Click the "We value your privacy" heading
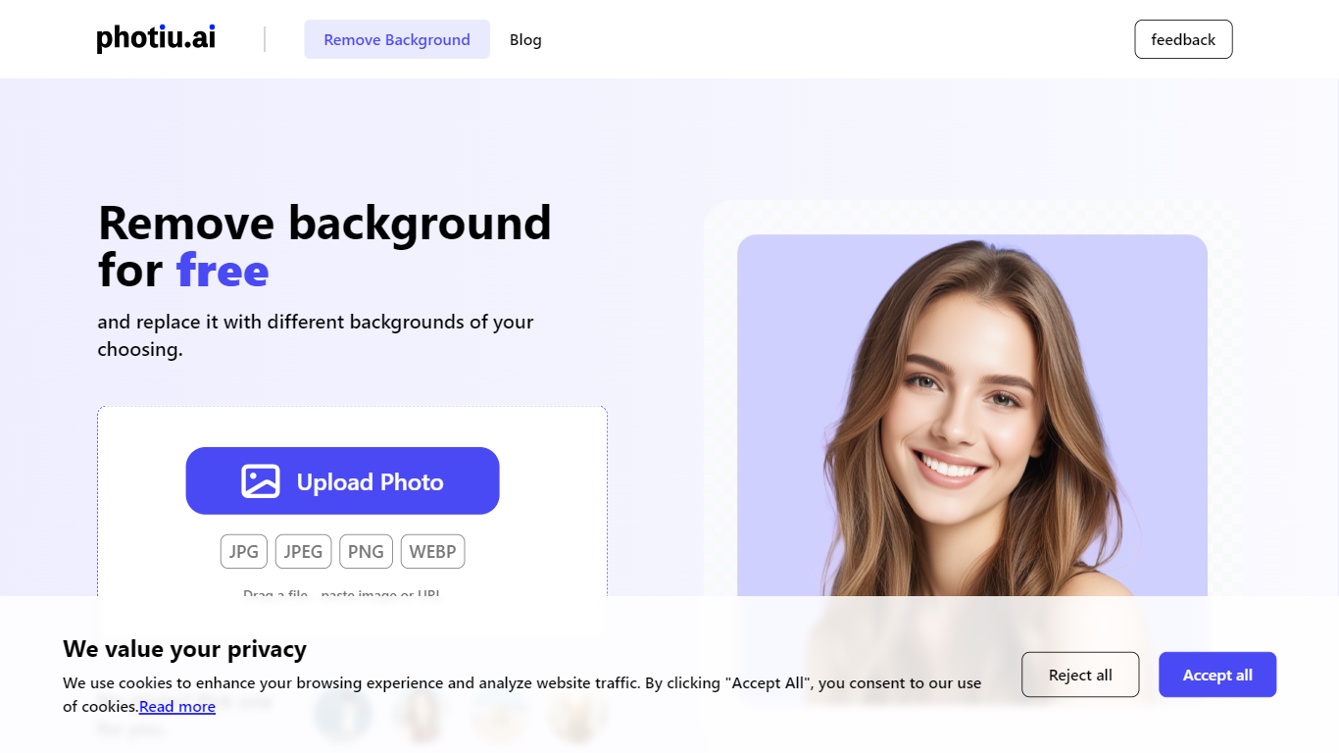Screen dimensions: 1339x753 coord(184,649)
